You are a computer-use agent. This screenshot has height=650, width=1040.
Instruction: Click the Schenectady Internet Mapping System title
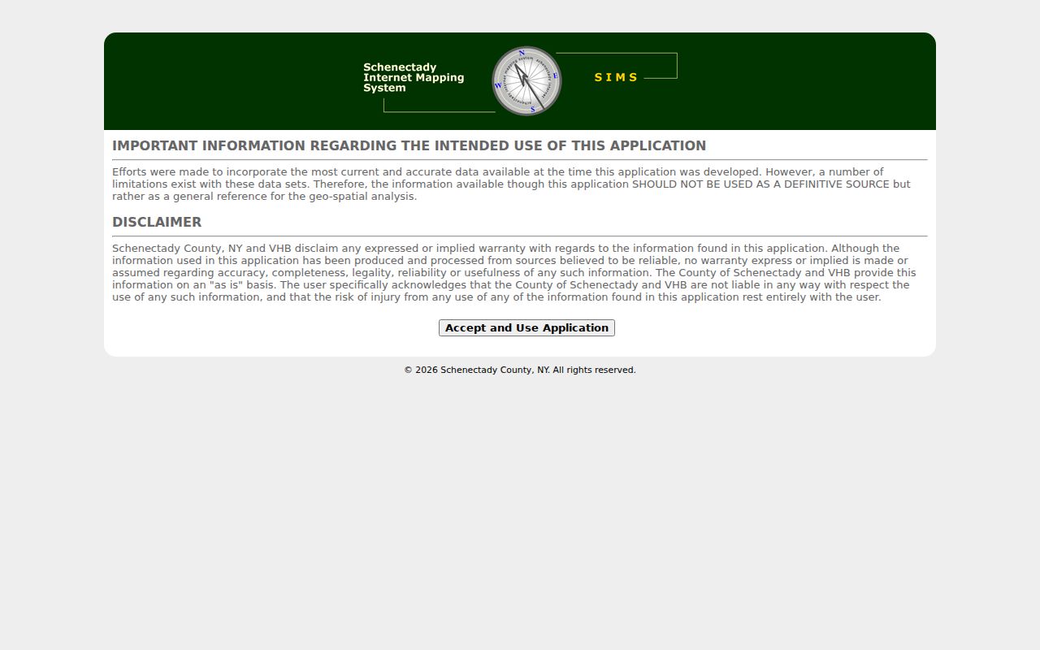point(414,78)
